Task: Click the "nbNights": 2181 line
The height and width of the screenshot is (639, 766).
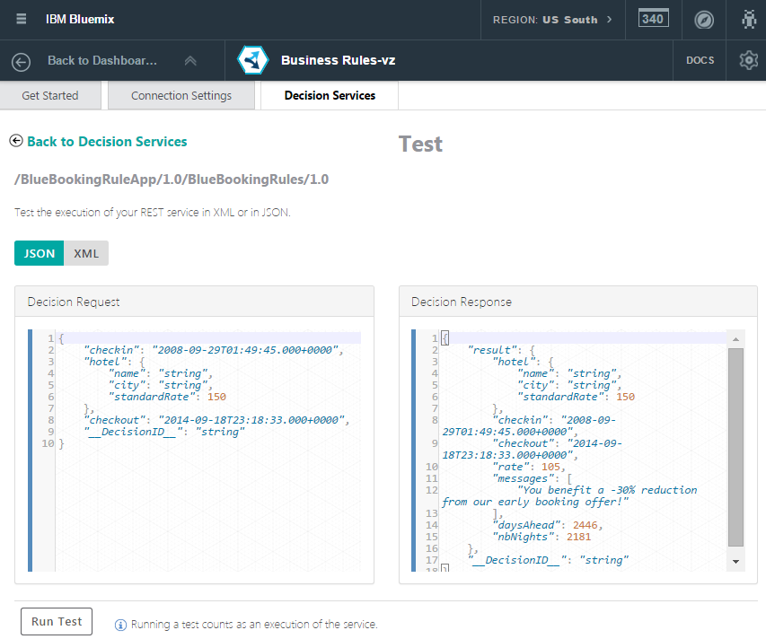Action: (541, 537)
